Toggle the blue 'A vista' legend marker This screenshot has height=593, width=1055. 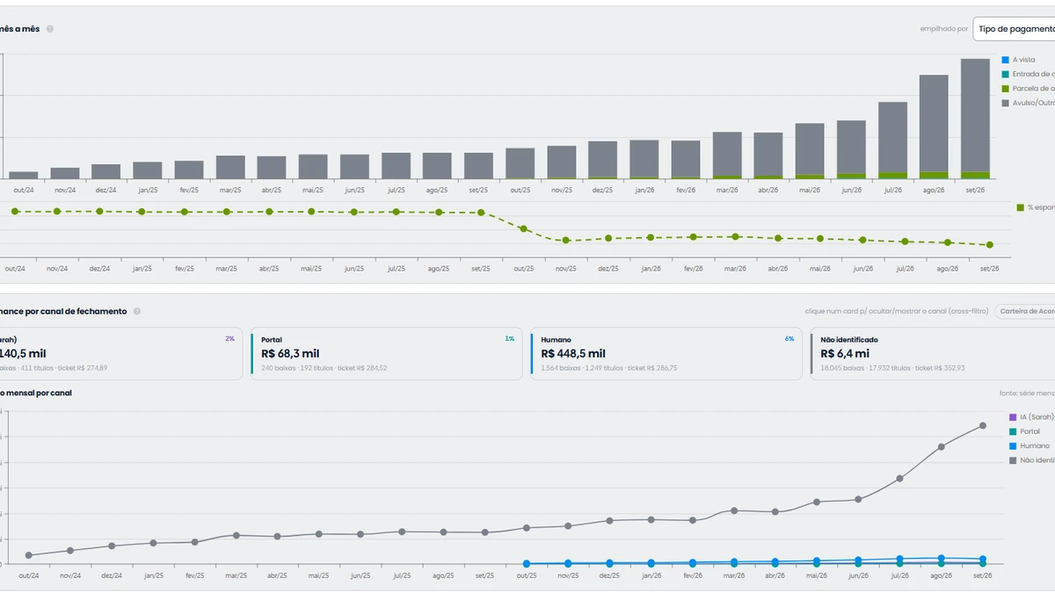coord(1005,60)
